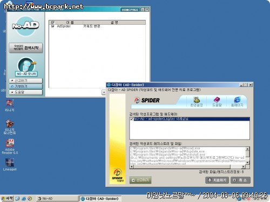
Task: Open the 홈페이지 Internet Explorer icon
Action: (237, 101)
